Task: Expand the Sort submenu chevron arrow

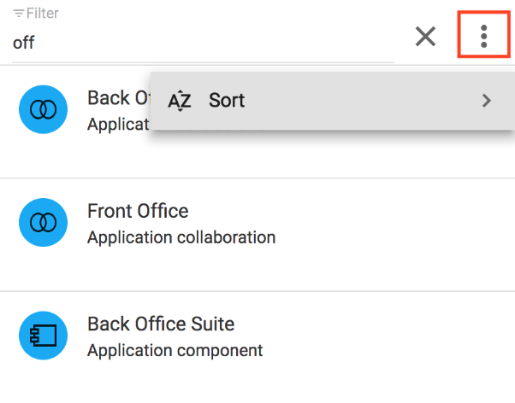Action: tap(487, 101)
